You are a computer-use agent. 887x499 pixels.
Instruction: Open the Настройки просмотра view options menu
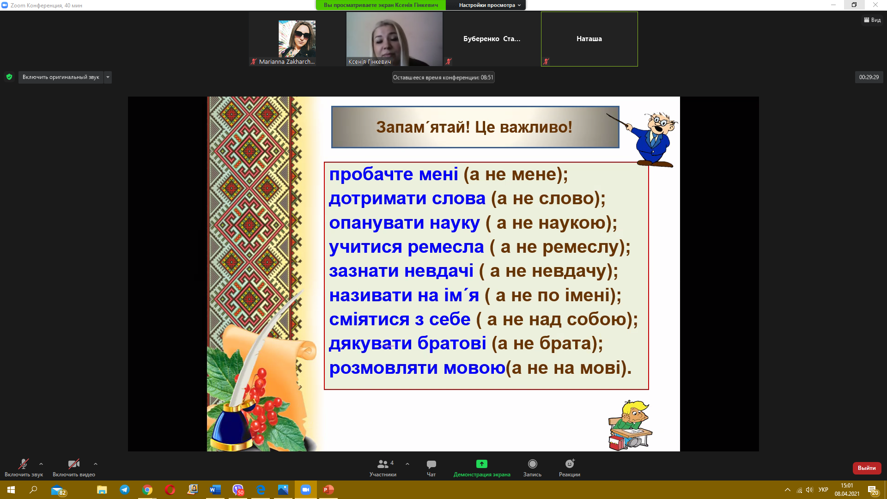(490, 5)
